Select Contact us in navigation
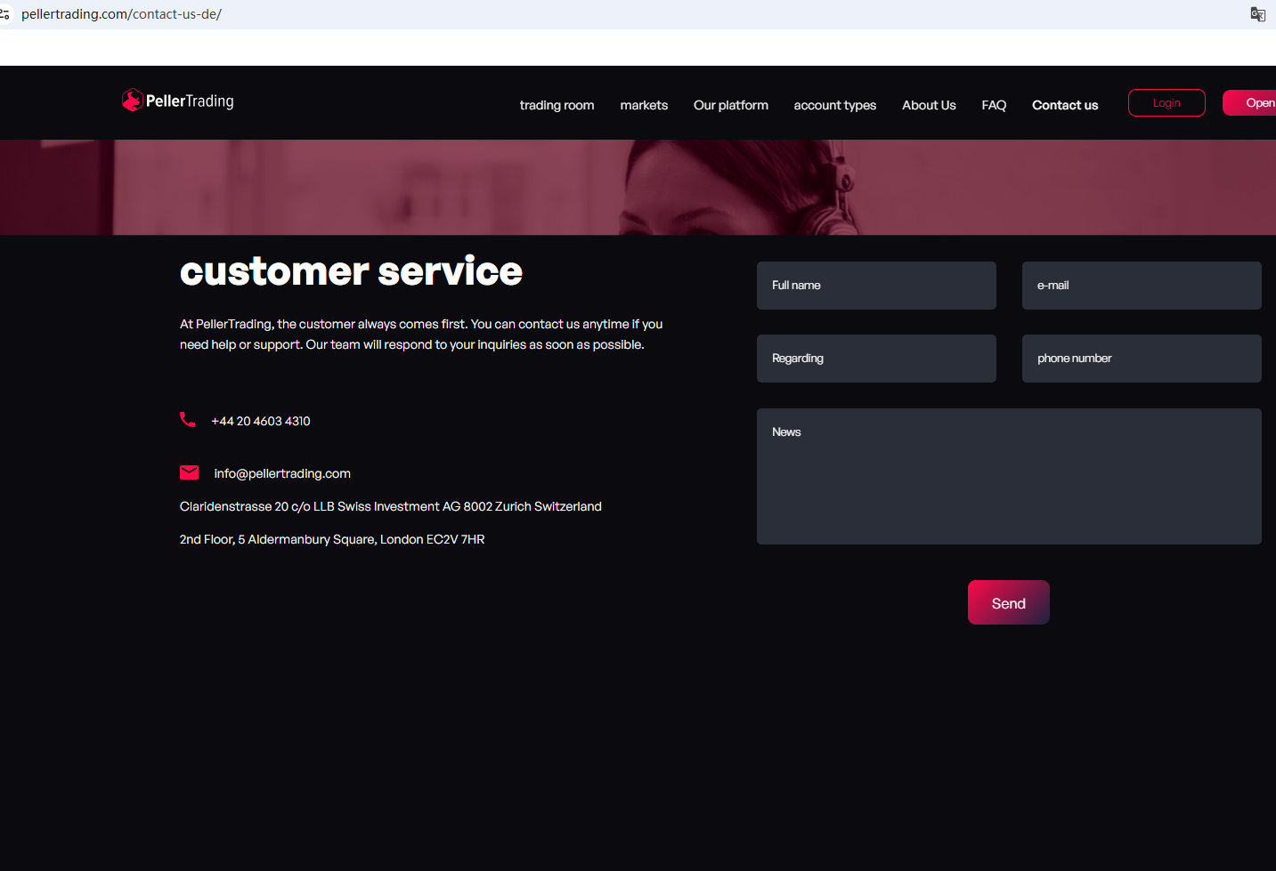 click(x=1065, y=105)
